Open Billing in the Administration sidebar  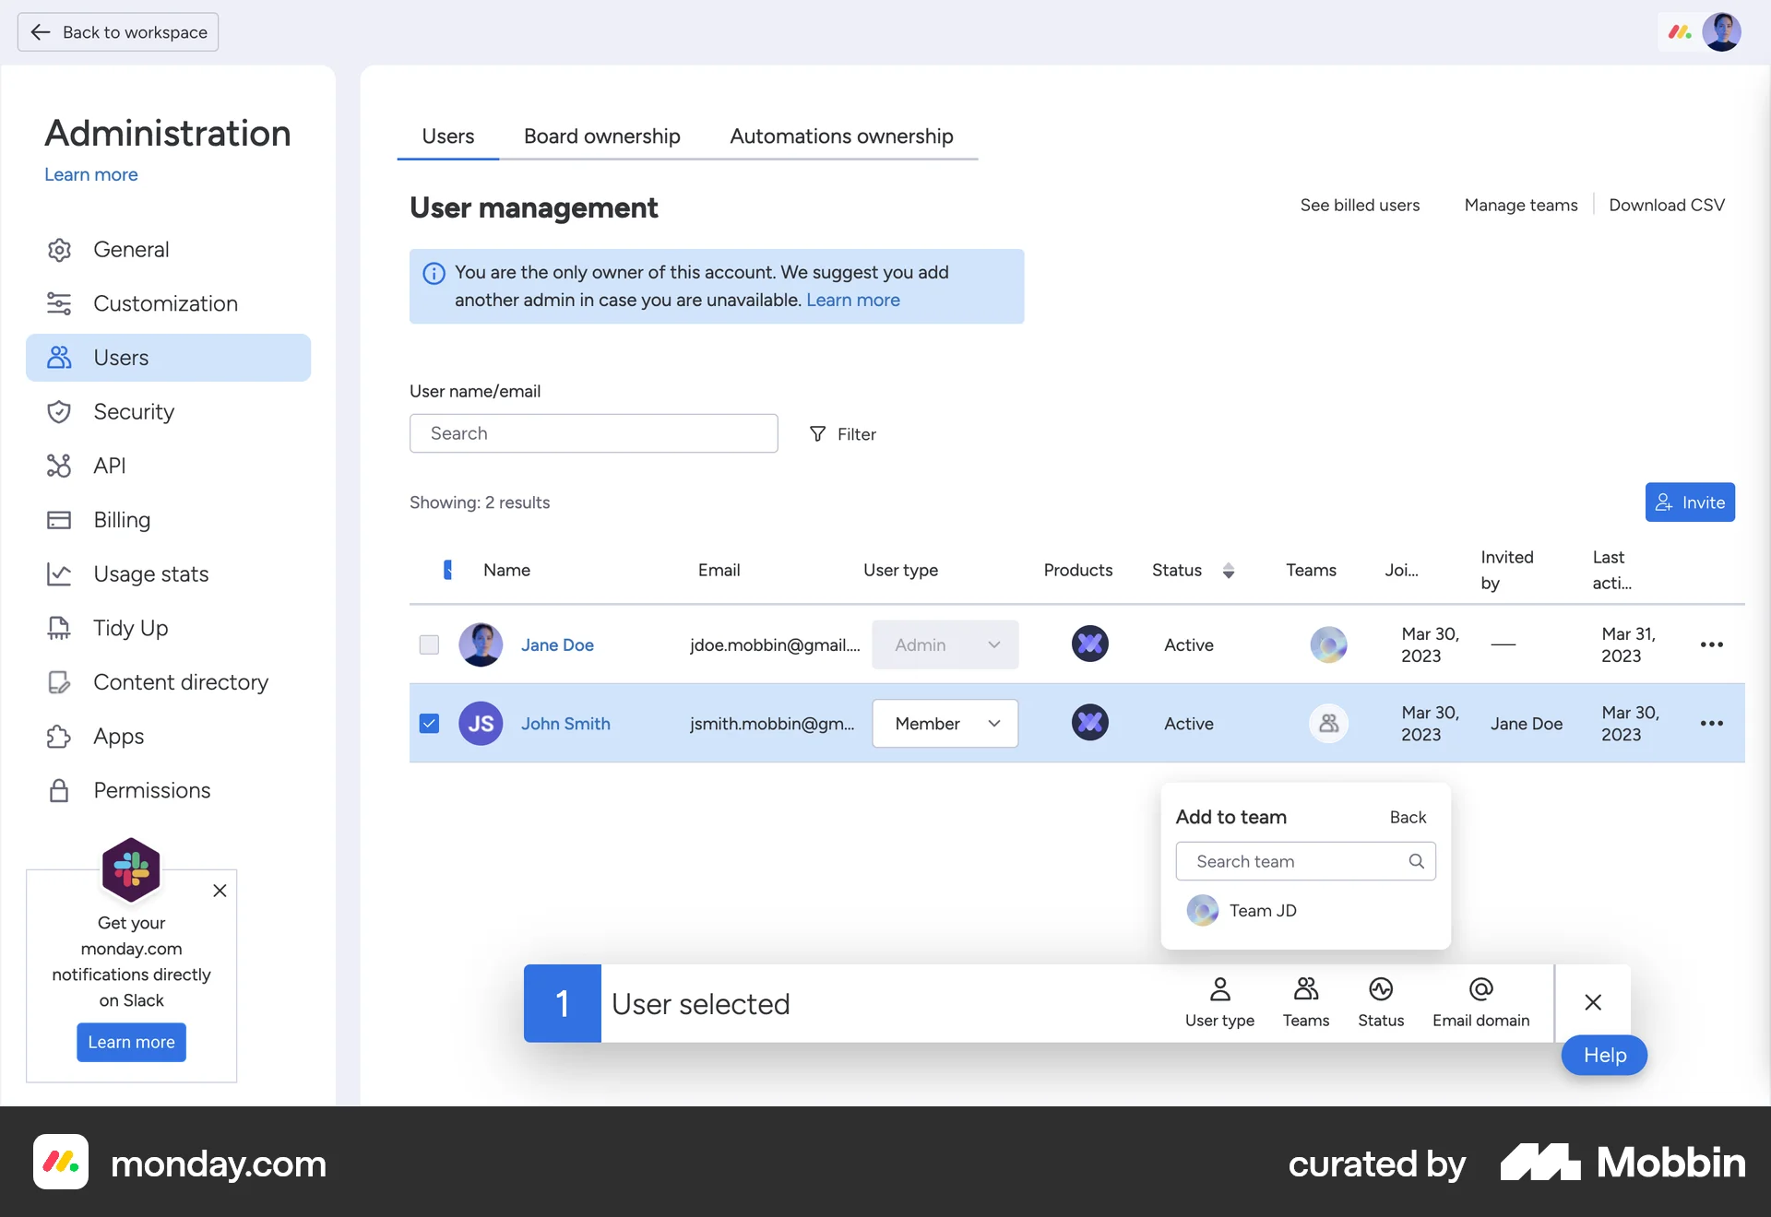point(121,520)
